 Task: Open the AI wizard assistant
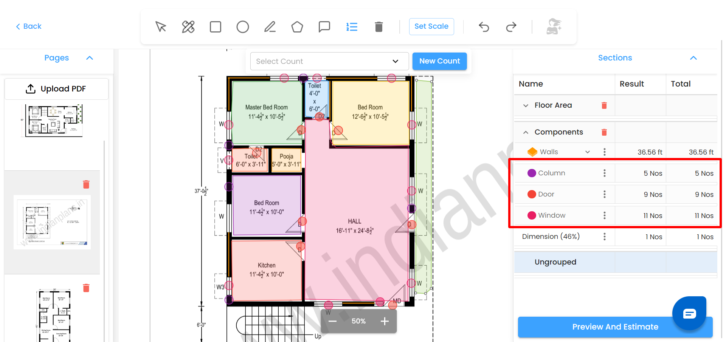(x=554, y=26)
